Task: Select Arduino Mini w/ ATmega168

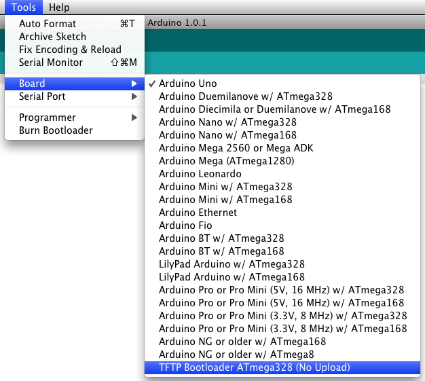Action: pos(282,200)
